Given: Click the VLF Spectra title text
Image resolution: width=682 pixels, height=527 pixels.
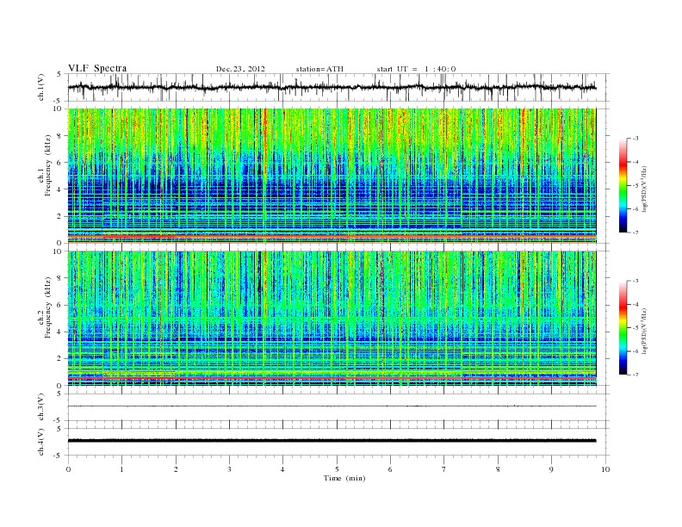Looking at the screenshot, I should click(x=97, y=68).
